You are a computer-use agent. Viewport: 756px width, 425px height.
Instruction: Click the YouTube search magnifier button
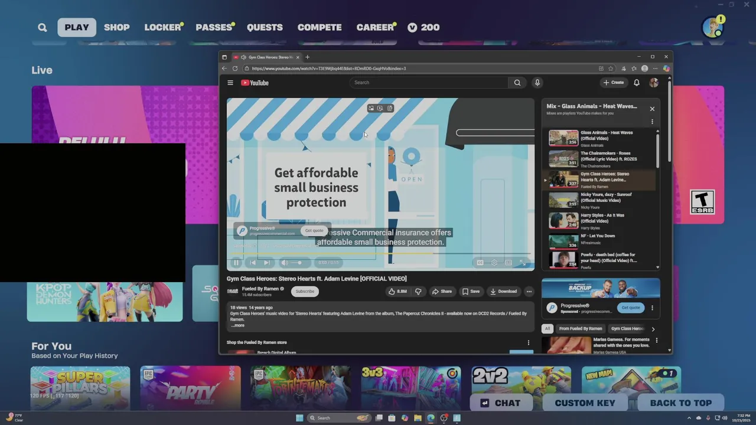click(517, 83)
